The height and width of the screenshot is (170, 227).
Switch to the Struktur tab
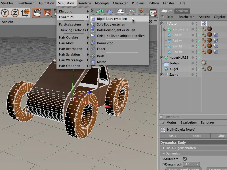182,11
